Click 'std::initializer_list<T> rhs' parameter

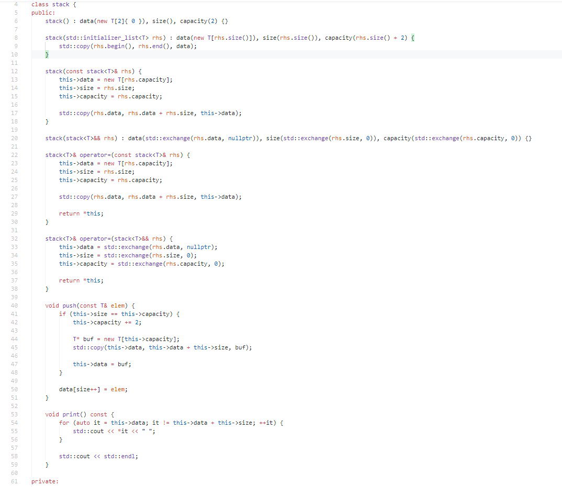pyautogui.click(x=114, y=38)
